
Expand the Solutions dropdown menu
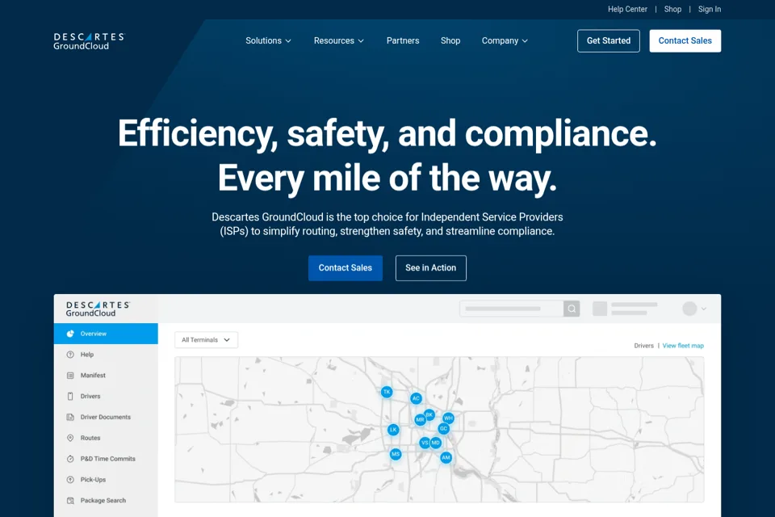tap(268, 40)
